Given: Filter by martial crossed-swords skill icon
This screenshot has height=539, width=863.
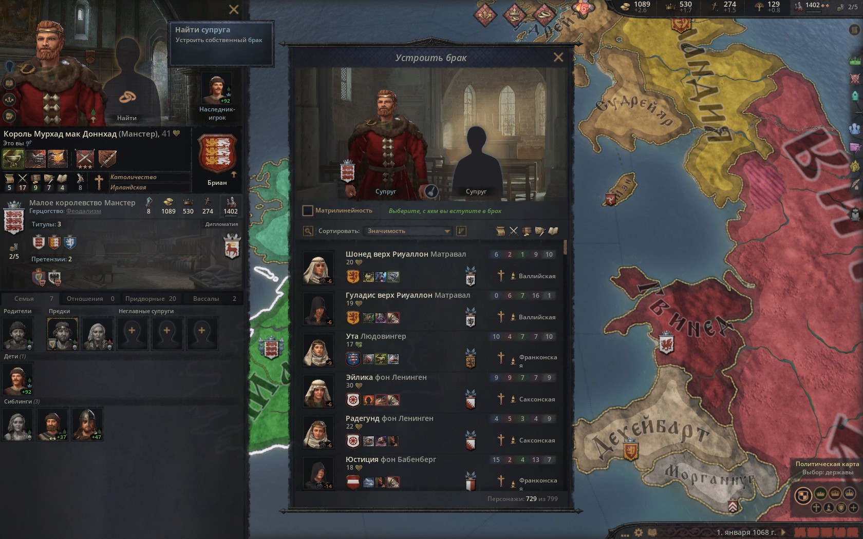Looking at the screenshot, I should pyautogui.click(x=513, y=231).
